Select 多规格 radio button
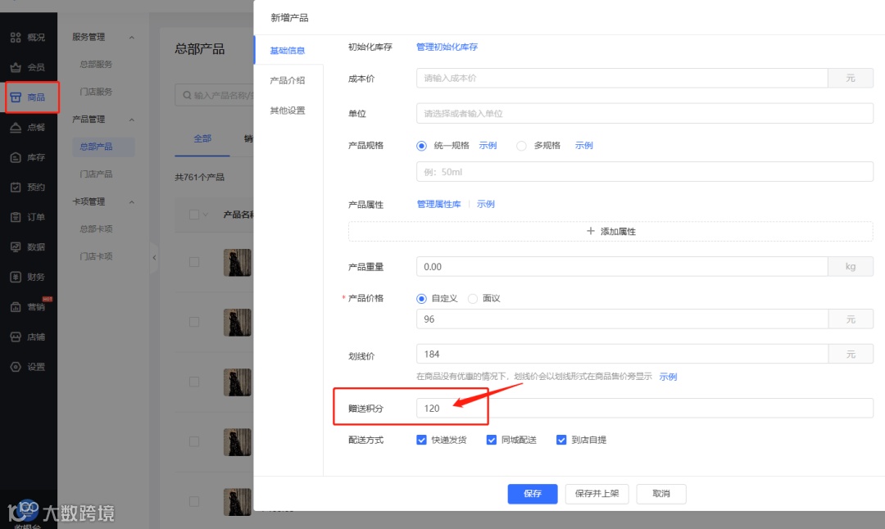This screenshot has height=529, width=885. click(521, 146)
